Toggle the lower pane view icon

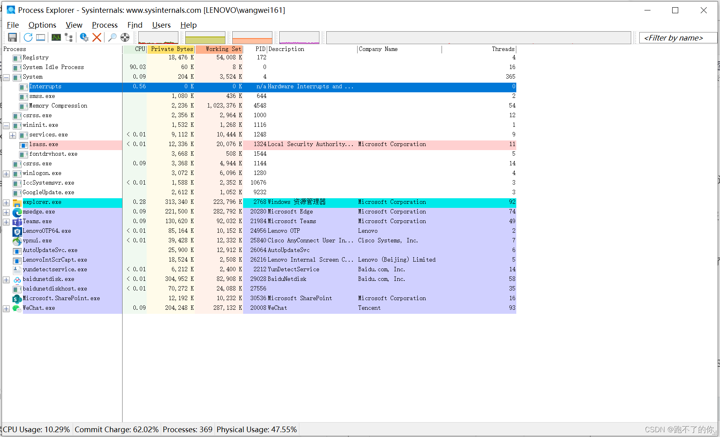(x=41, y=37)
